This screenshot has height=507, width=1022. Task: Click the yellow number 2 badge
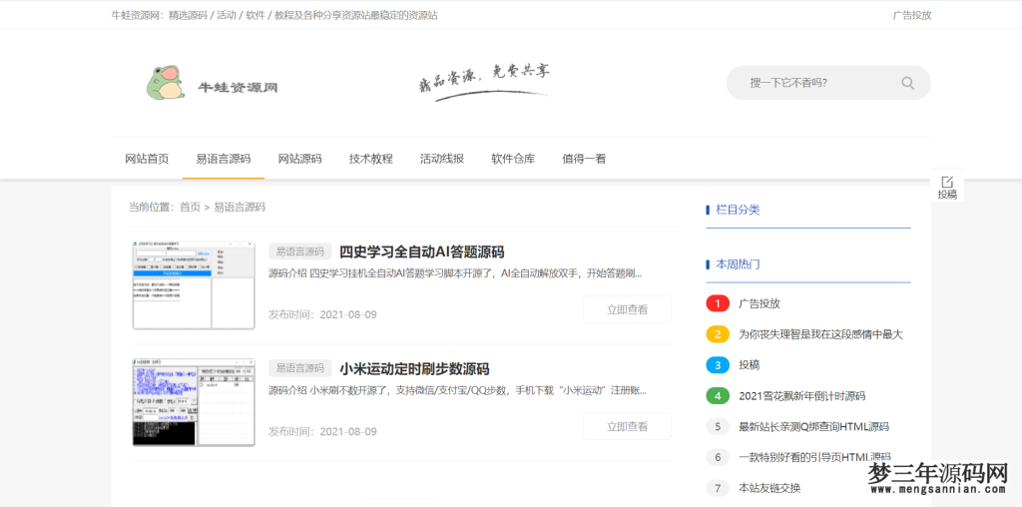[718, 334]
